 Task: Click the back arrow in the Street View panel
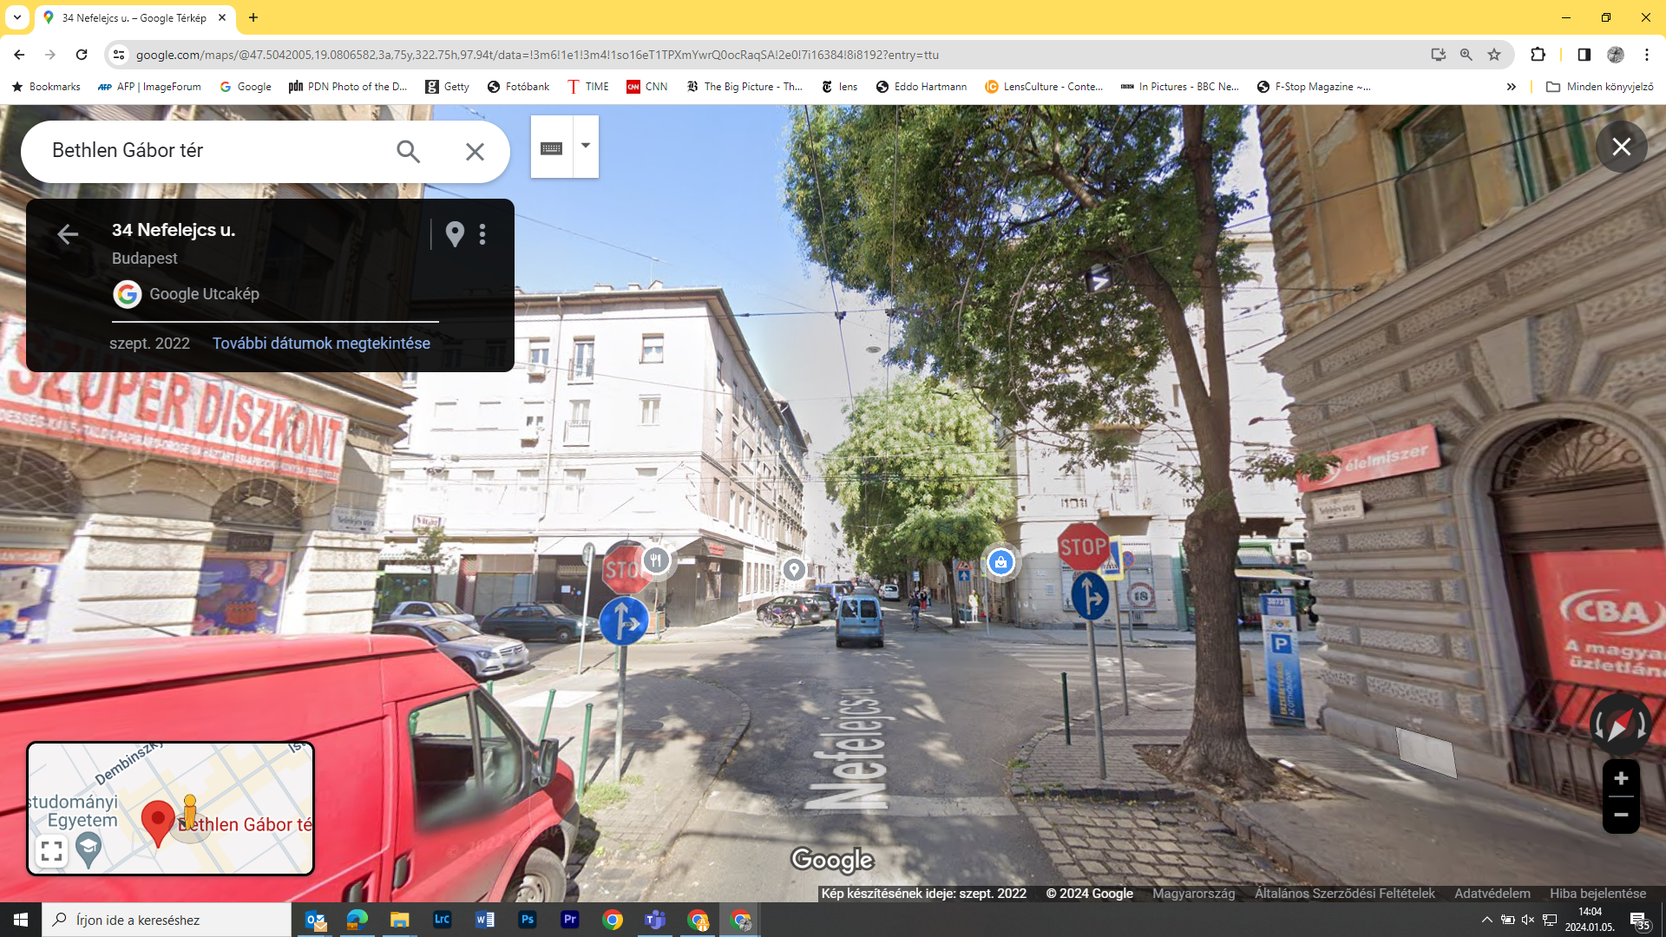coord(68,234)
